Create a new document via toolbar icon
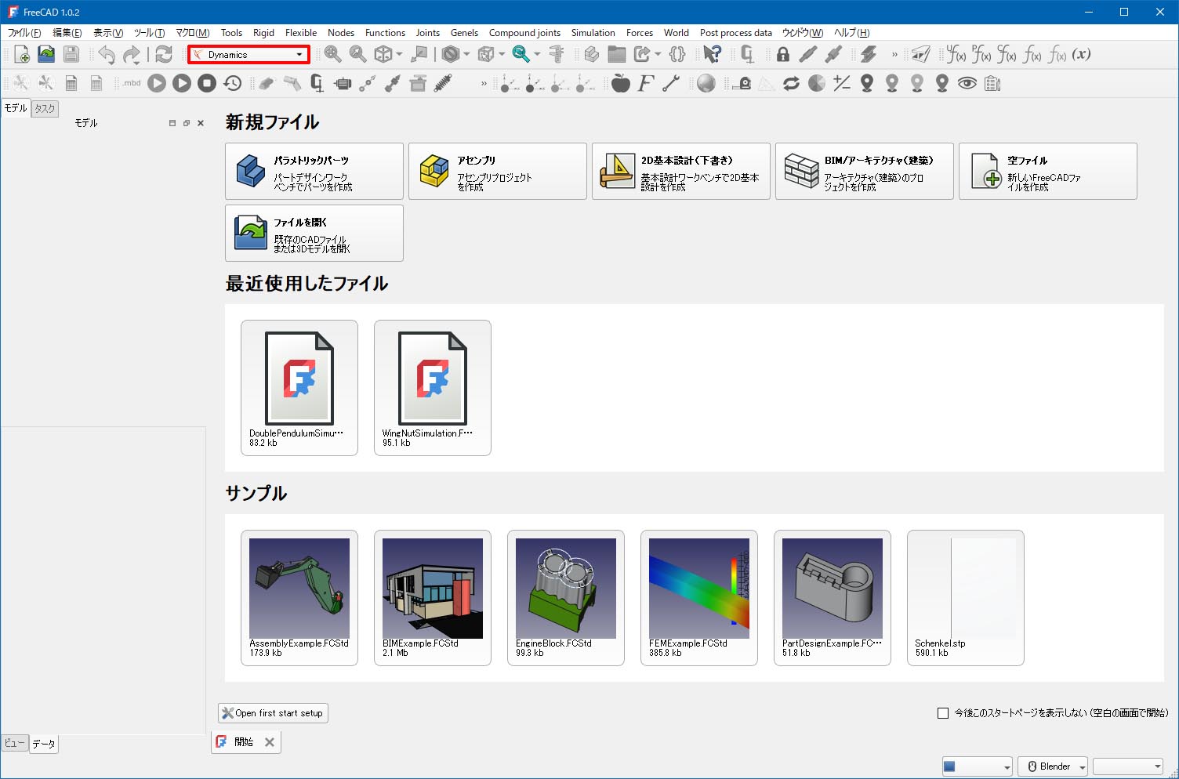Image resolution: width=1179 pixels, height=779 pixels. click(22, 54)
